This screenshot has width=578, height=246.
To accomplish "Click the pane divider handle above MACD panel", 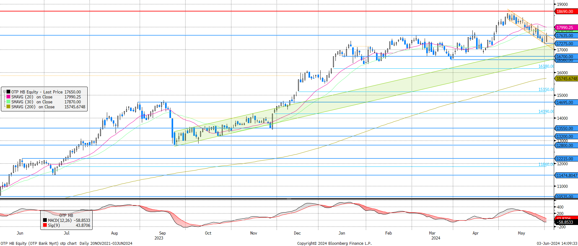I will 289,199.
